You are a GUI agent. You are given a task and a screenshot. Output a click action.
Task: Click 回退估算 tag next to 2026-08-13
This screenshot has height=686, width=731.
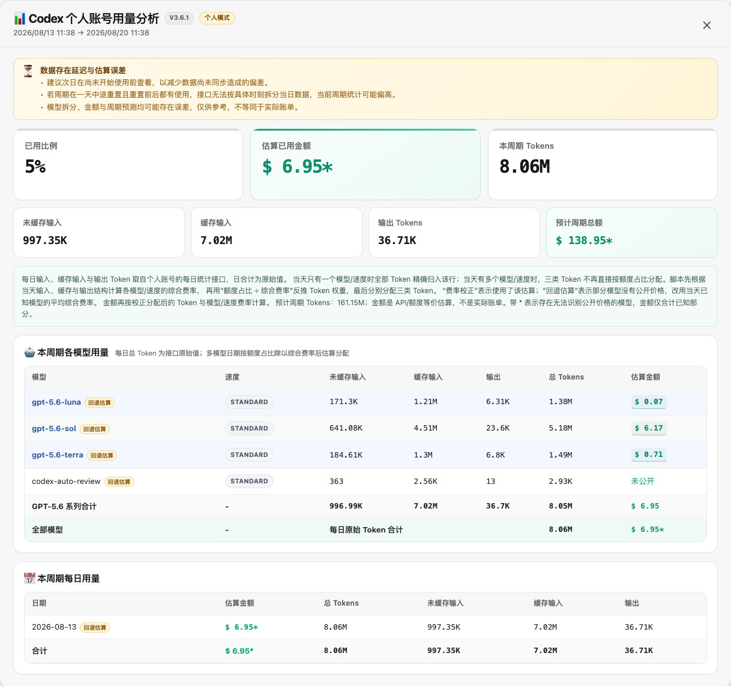click(x=95, y=628)
